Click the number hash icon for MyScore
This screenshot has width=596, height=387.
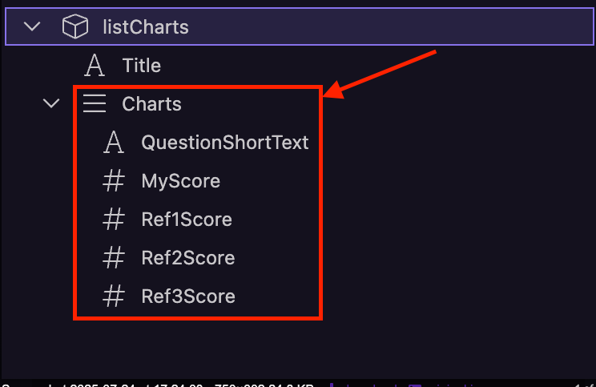114,180
